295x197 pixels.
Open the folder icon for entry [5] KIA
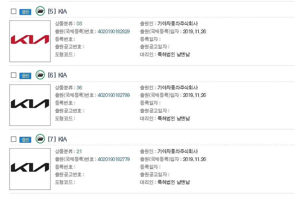click(40, 11)
